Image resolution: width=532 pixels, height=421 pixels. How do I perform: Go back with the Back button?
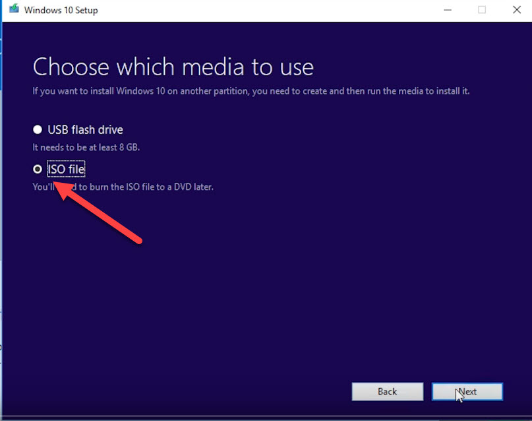388,391
